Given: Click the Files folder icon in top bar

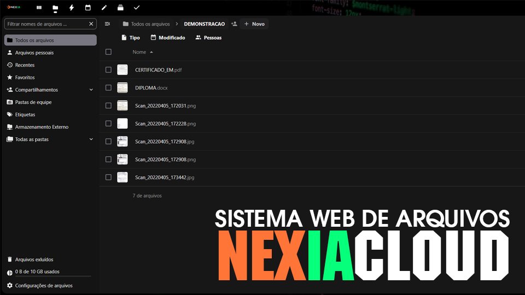Looking at the screenshot, I should pos(55,8).
